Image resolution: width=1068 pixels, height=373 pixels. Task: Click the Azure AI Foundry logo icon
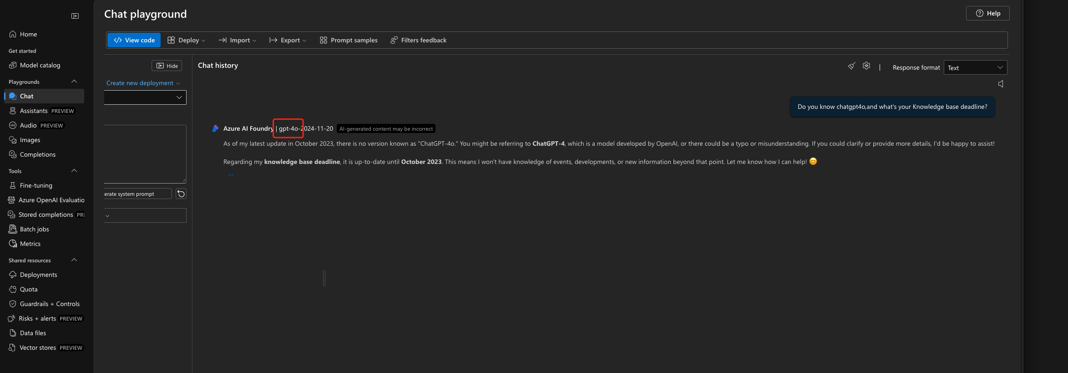tap(215, 128)
